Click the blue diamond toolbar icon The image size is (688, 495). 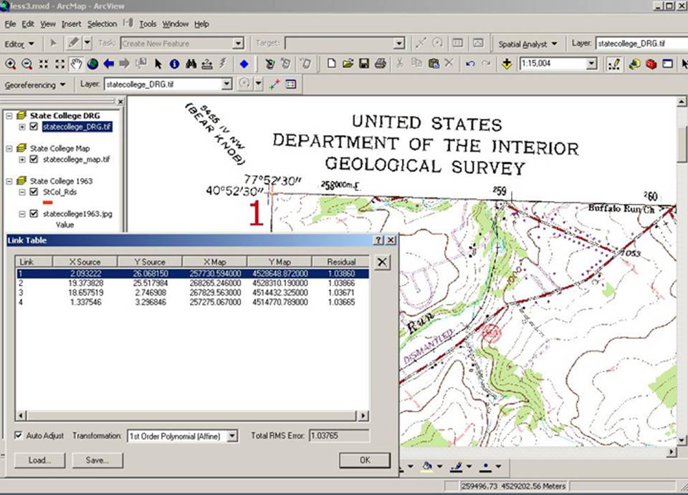pos(244,64)
